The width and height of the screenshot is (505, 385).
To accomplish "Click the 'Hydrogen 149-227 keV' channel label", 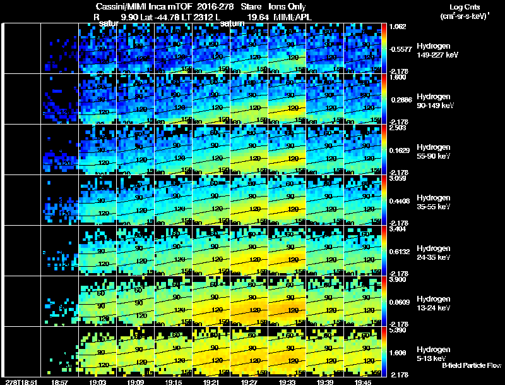I will [x=437, y=51].
